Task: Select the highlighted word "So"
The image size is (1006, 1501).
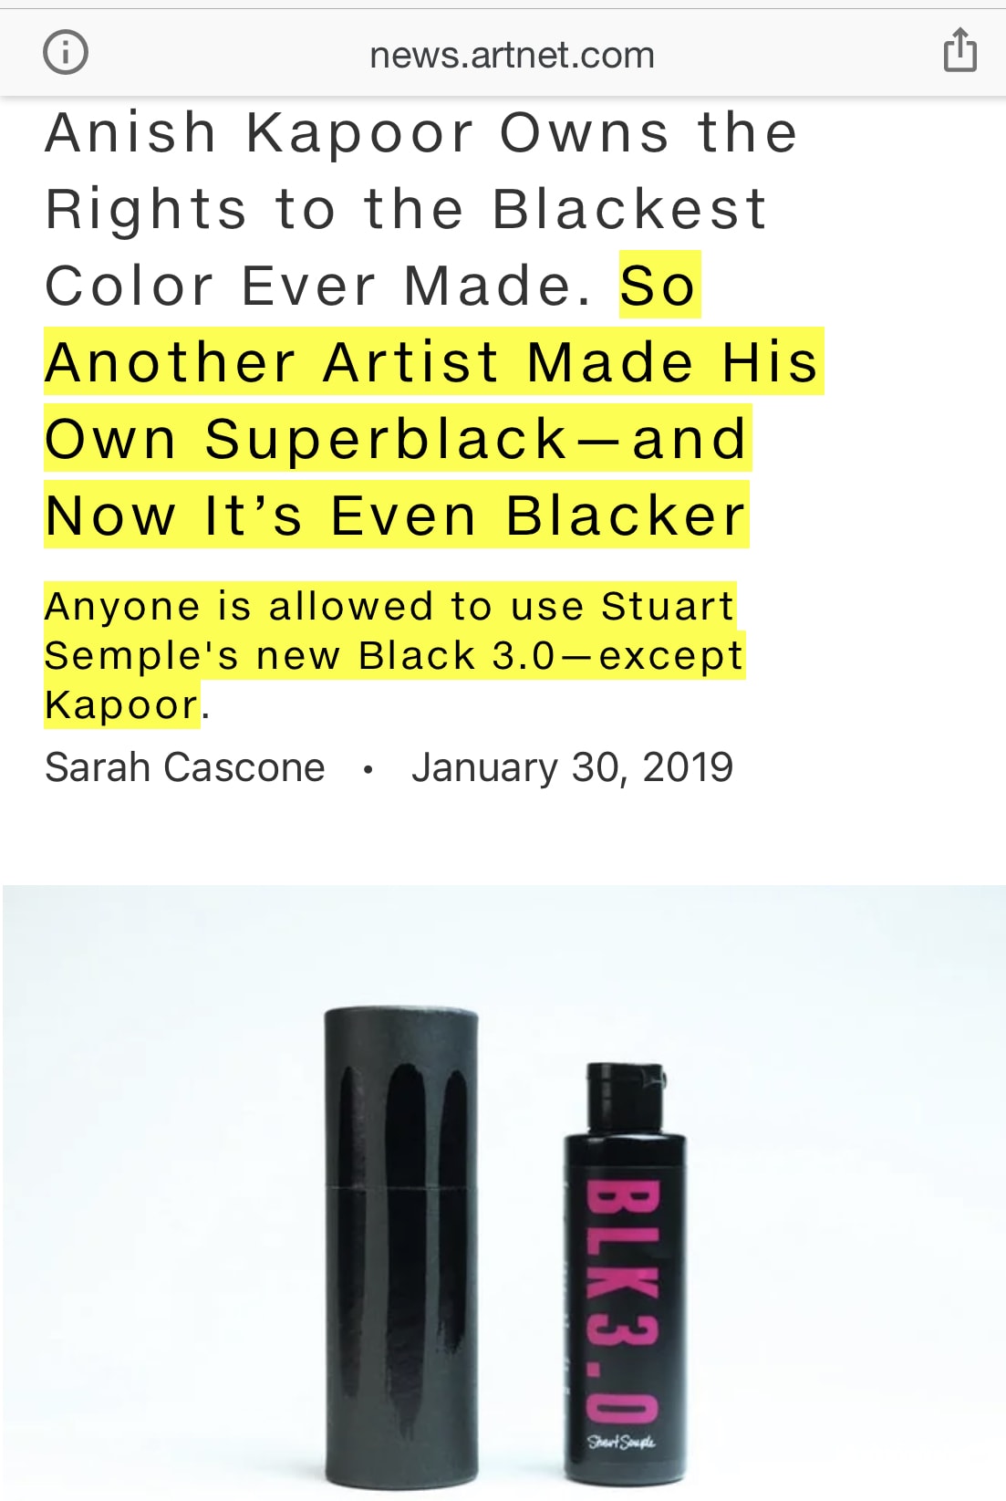Action: pyautogui.click(x=659, y=287)
